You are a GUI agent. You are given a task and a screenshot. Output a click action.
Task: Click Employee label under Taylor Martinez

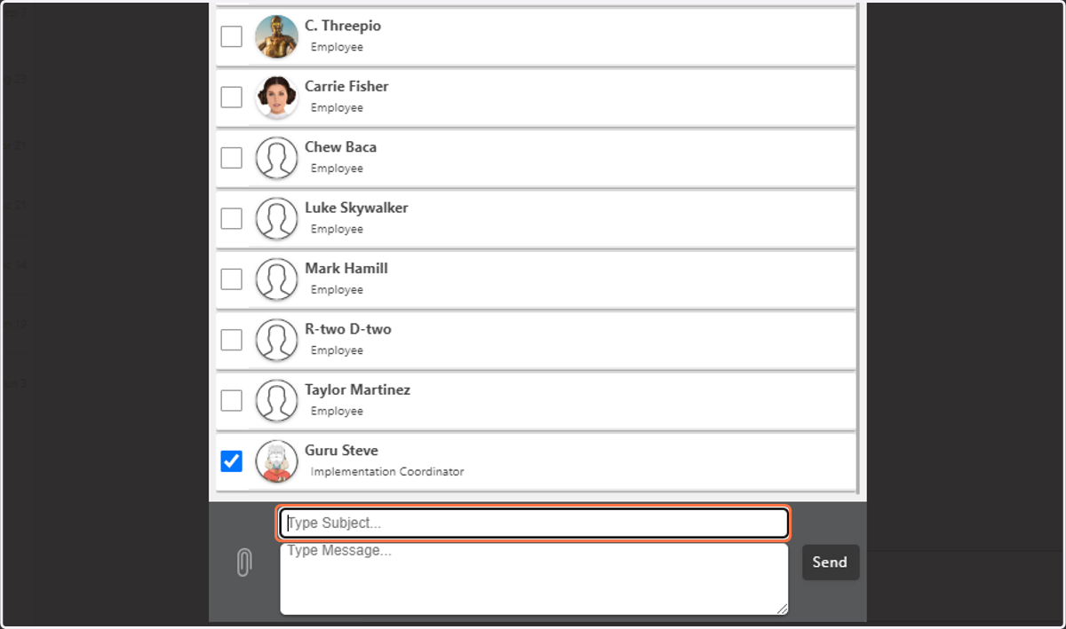337,411
